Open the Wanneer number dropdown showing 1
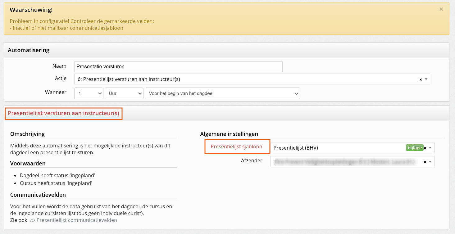 click(x=89, y=93)
